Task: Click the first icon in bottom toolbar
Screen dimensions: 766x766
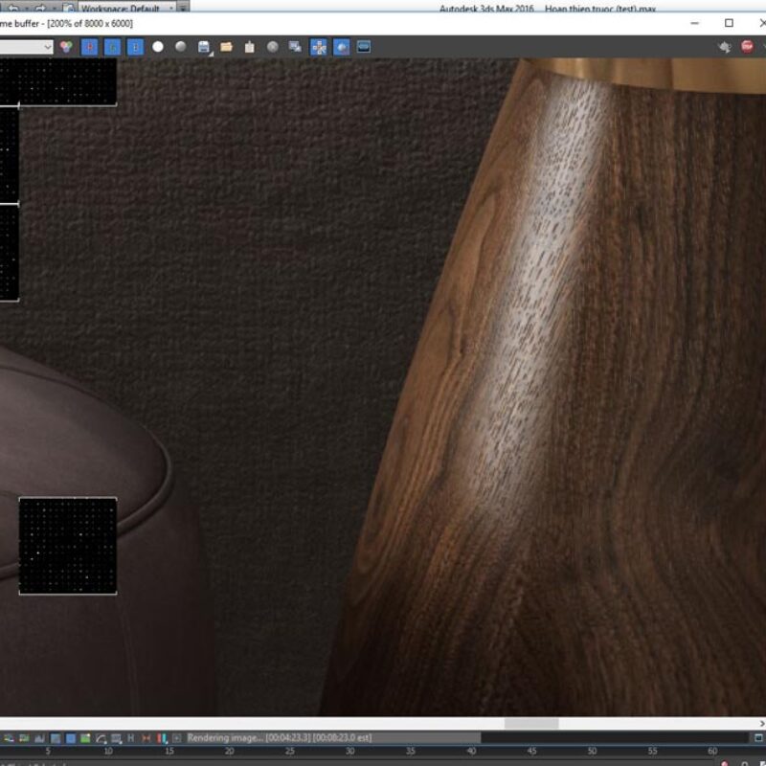Action: point(9,738)
